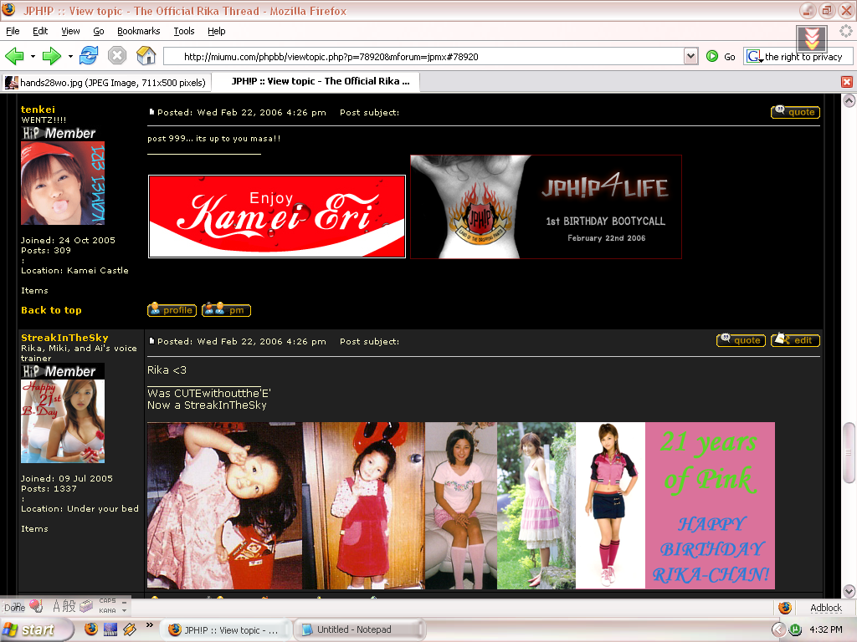The image size is (857, 642).
Task: Go forward with the green Forward arrow
Action: point(51,56)
